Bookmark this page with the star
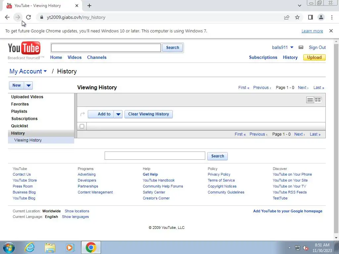Screen dimensions: 339x254 297,17
